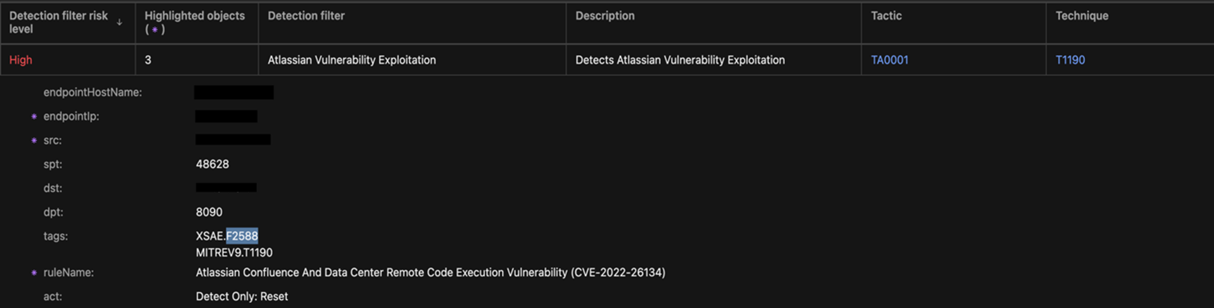The height and width of the screenshot is (308, 1214).
Task: Click the purple star beside endpointIp
Action: [34, 117]
